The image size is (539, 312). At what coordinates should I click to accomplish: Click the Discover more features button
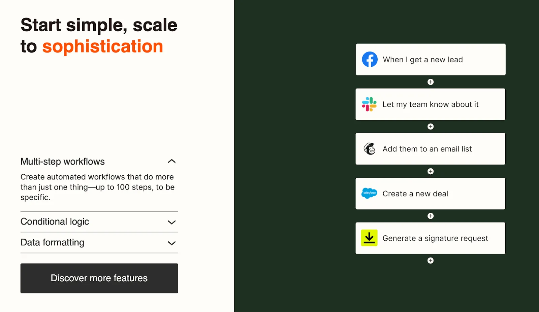99,278
